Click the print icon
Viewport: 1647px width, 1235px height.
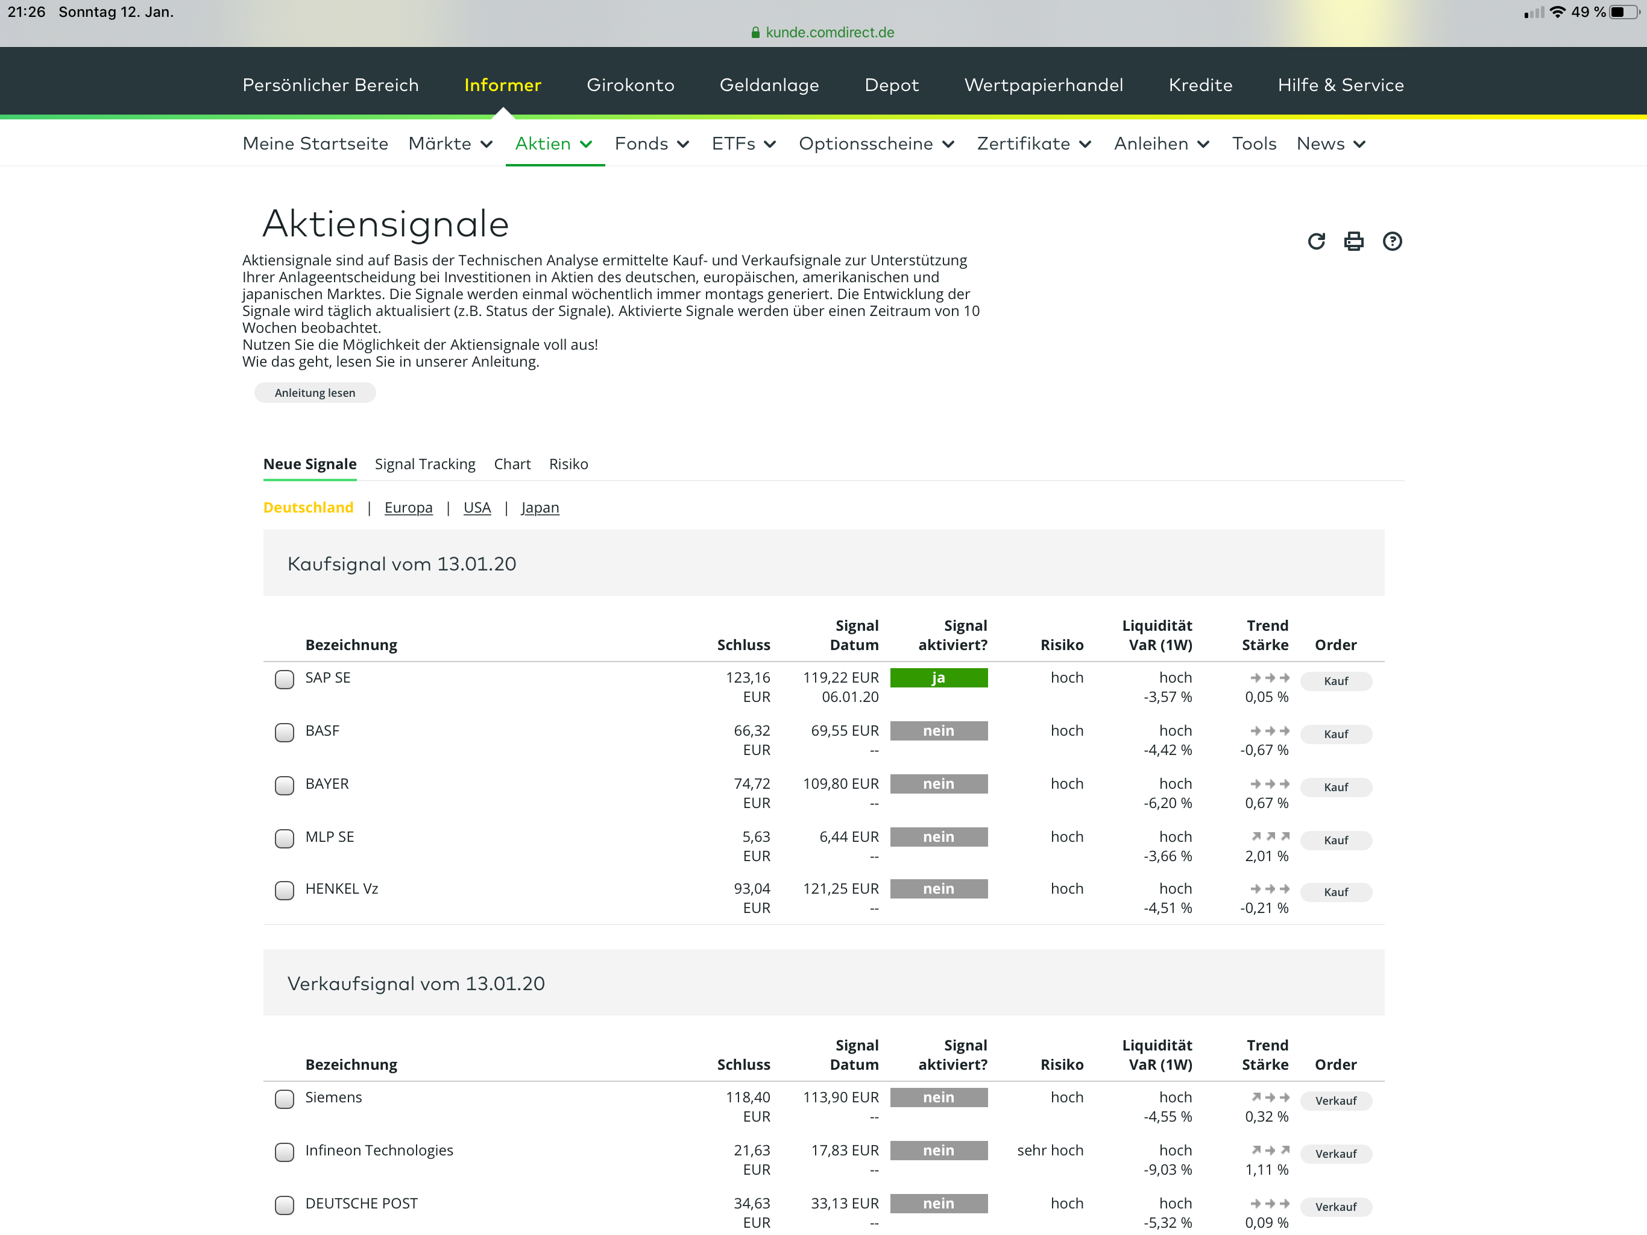pos(1353,241)
